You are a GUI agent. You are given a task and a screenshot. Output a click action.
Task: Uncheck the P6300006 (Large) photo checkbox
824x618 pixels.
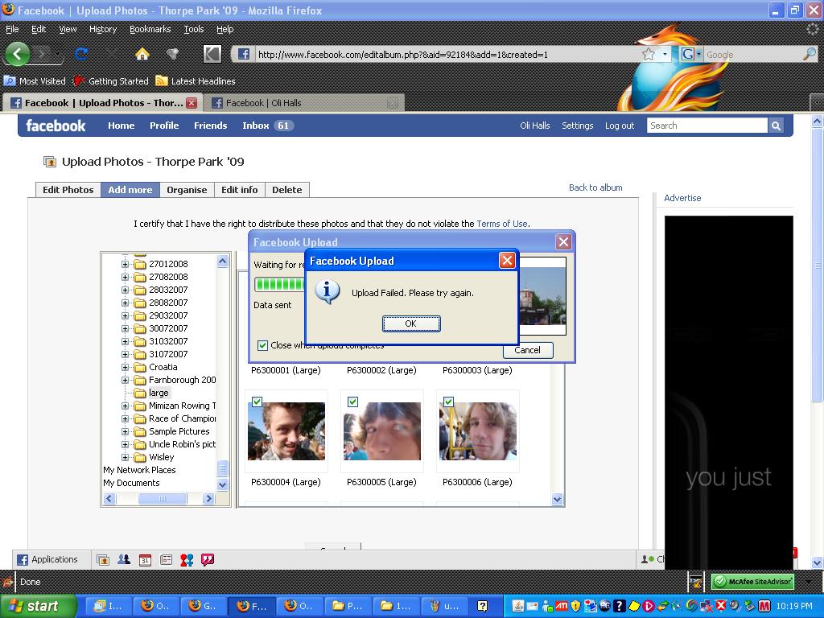[x=448, y=402]
